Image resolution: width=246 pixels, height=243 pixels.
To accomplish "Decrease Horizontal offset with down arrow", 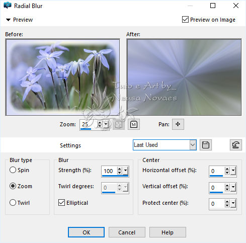I will (x=227, y=173).
